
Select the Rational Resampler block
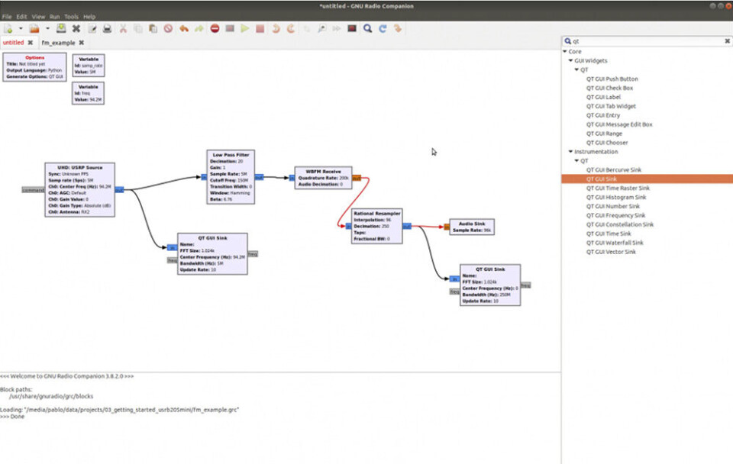coord(376,226)
